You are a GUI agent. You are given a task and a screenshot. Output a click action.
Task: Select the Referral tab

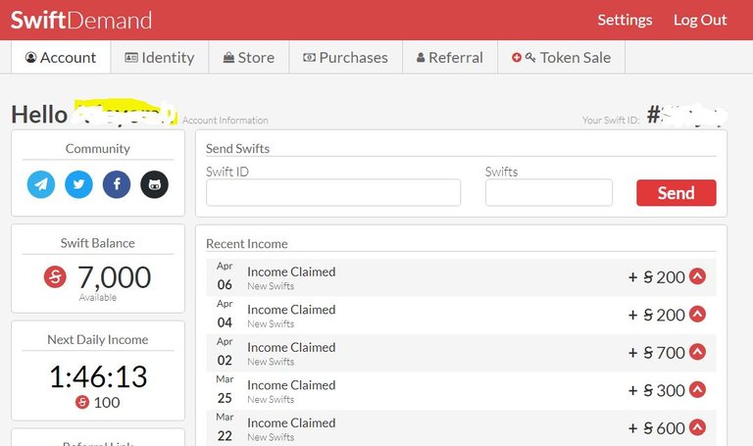pos(450,57)
